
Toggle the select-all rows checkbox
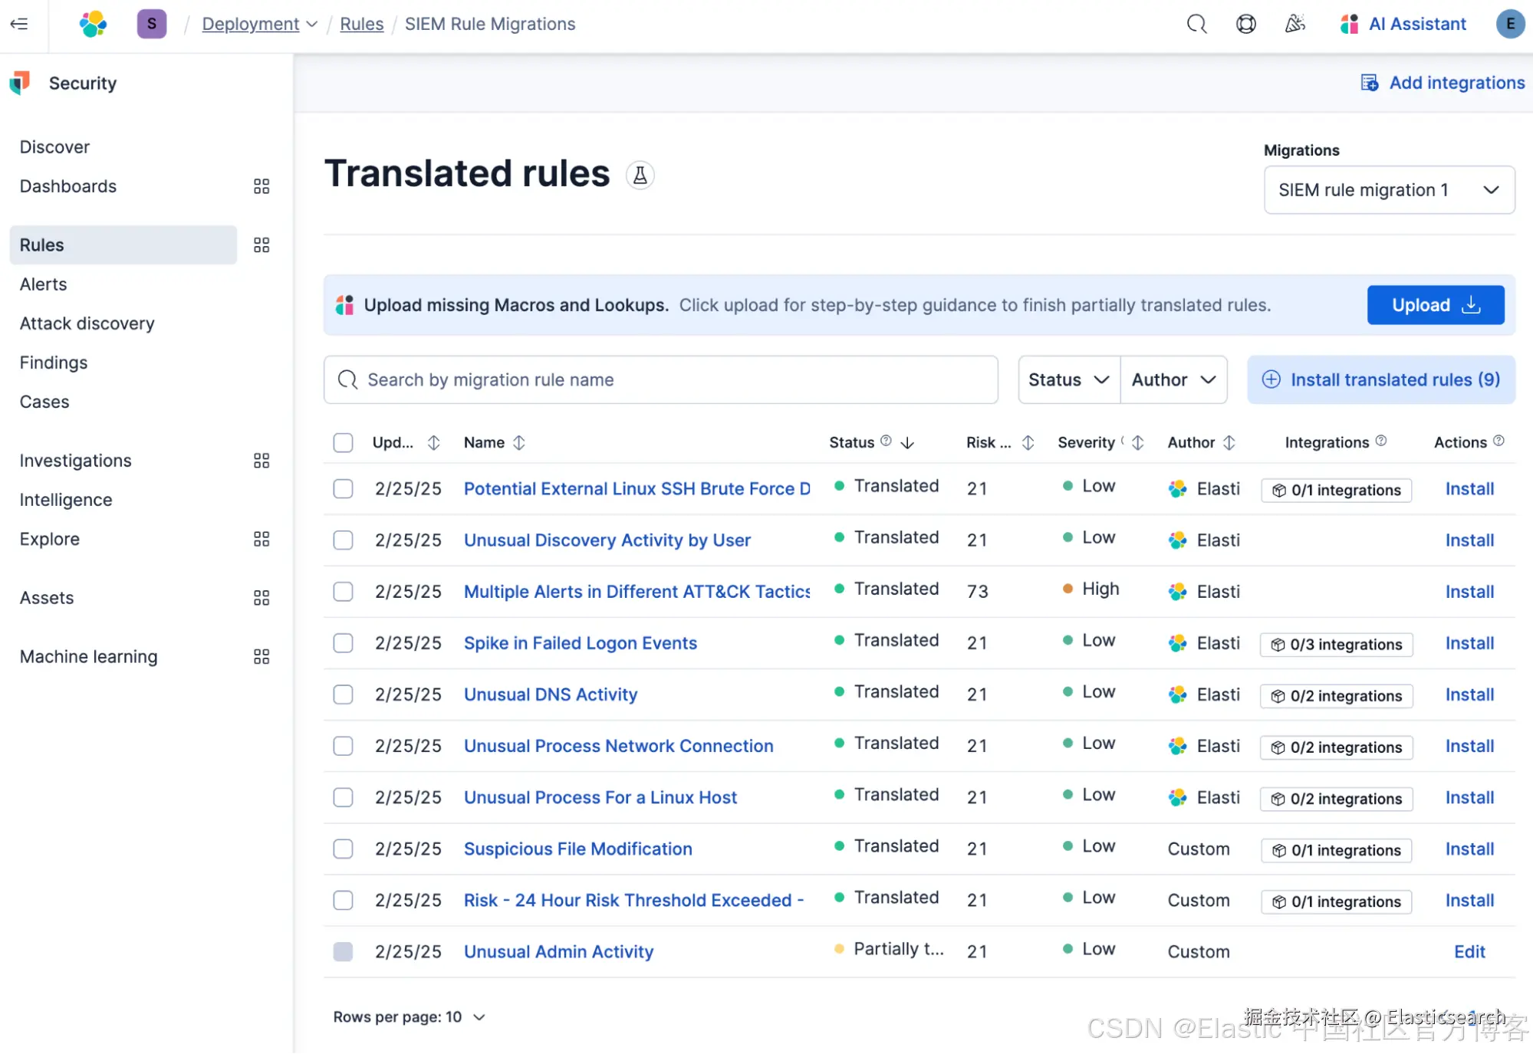coord(343,442)
